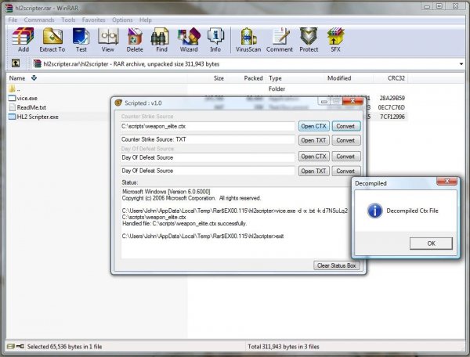This screenshot has height=357, width=470.
Task: Select the ReadMe.txt file name
Action: click(x=31, y=107)
